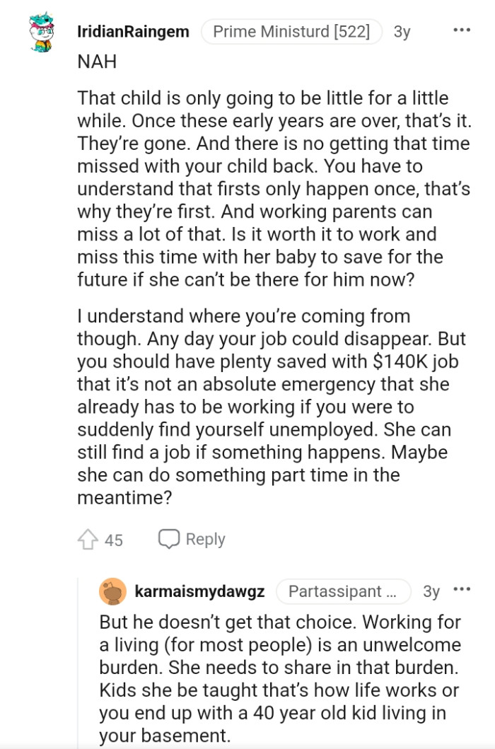495x749 pixels.
Task: Click the reply bubble under the top comment
Action: click(x=170, y=538)
